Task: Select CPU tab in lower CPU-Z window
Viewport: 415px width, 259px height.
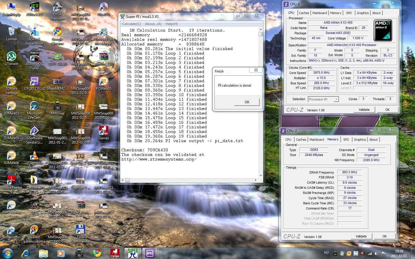Action: [x=288, y=140]
